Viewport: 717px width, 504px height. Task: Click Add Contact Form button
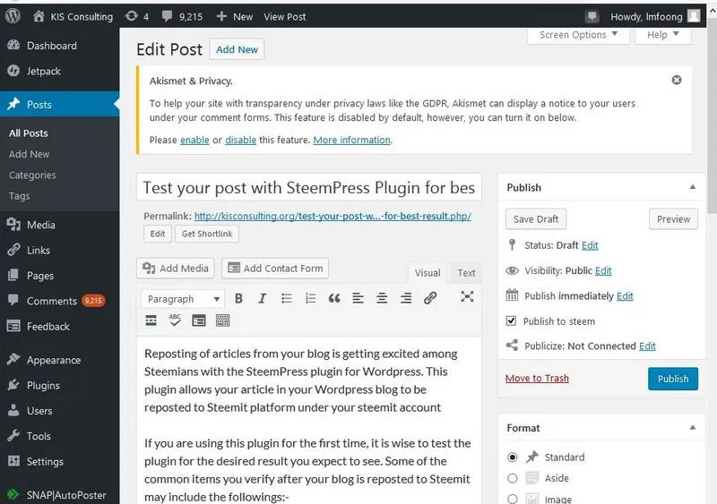[275, 269]
